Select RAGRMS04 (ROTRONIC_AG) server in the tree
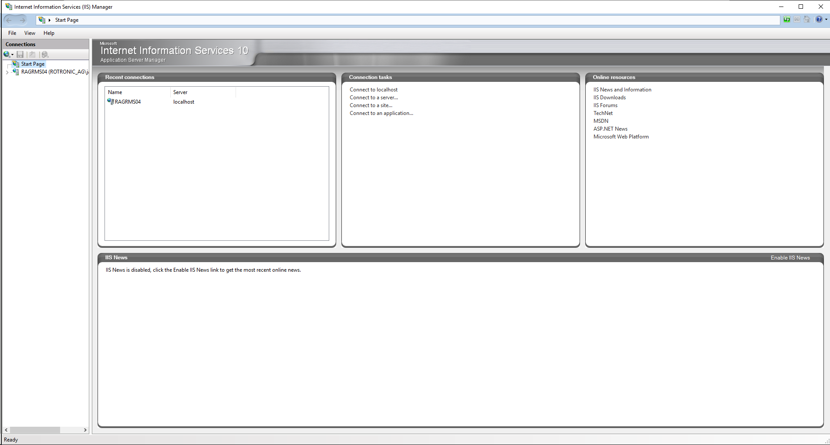 point(55,72)
